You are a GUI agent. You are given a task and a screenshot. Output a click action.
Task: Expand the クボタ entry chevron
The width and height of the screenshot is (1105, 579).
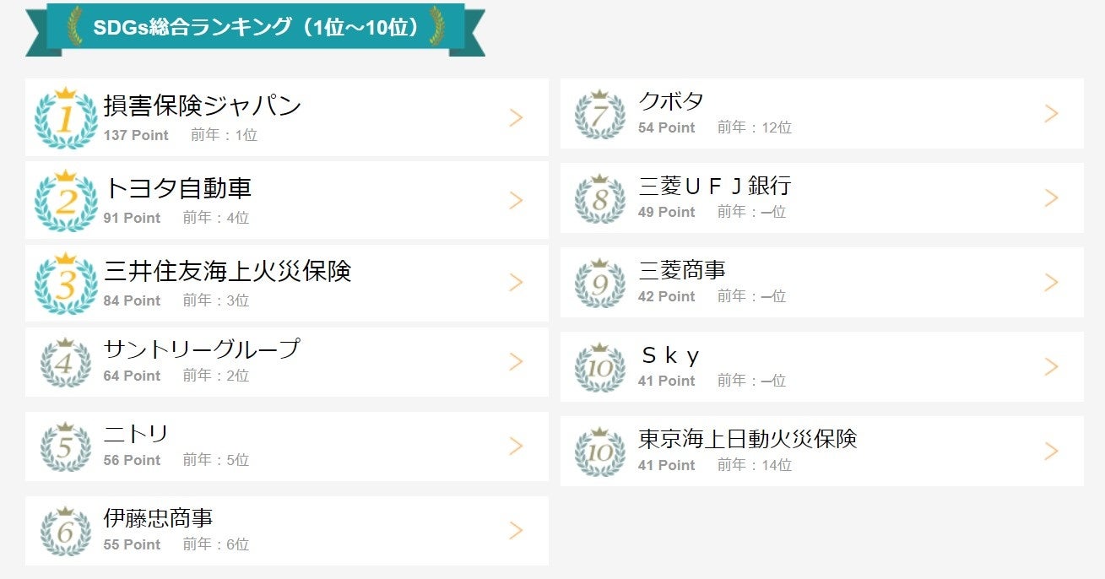pos(1051,114)
